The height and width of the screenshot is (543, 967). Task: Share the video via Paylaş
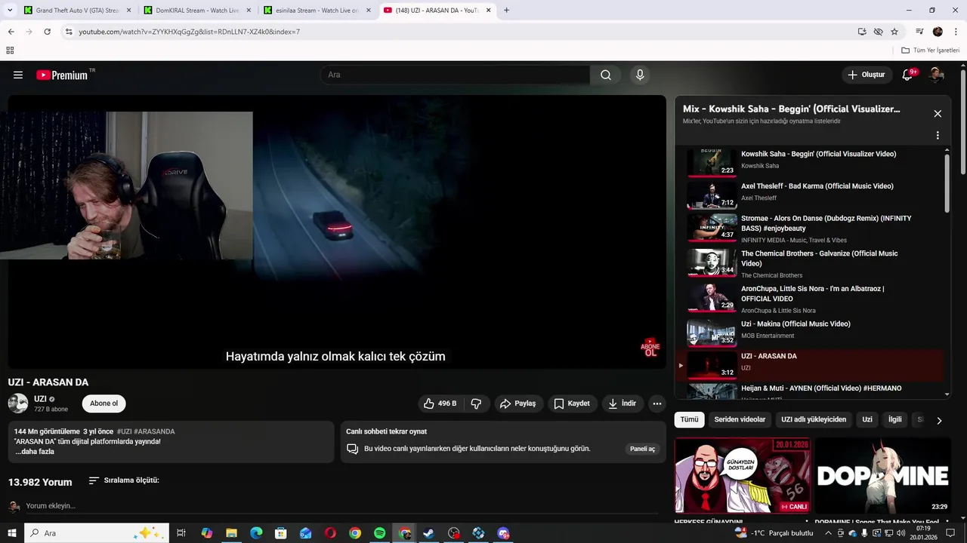coord(518,403)
